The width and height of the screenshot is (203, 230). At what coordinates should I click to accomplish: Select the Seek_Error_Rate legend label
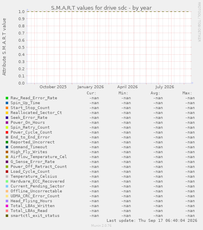pos(29,118)
